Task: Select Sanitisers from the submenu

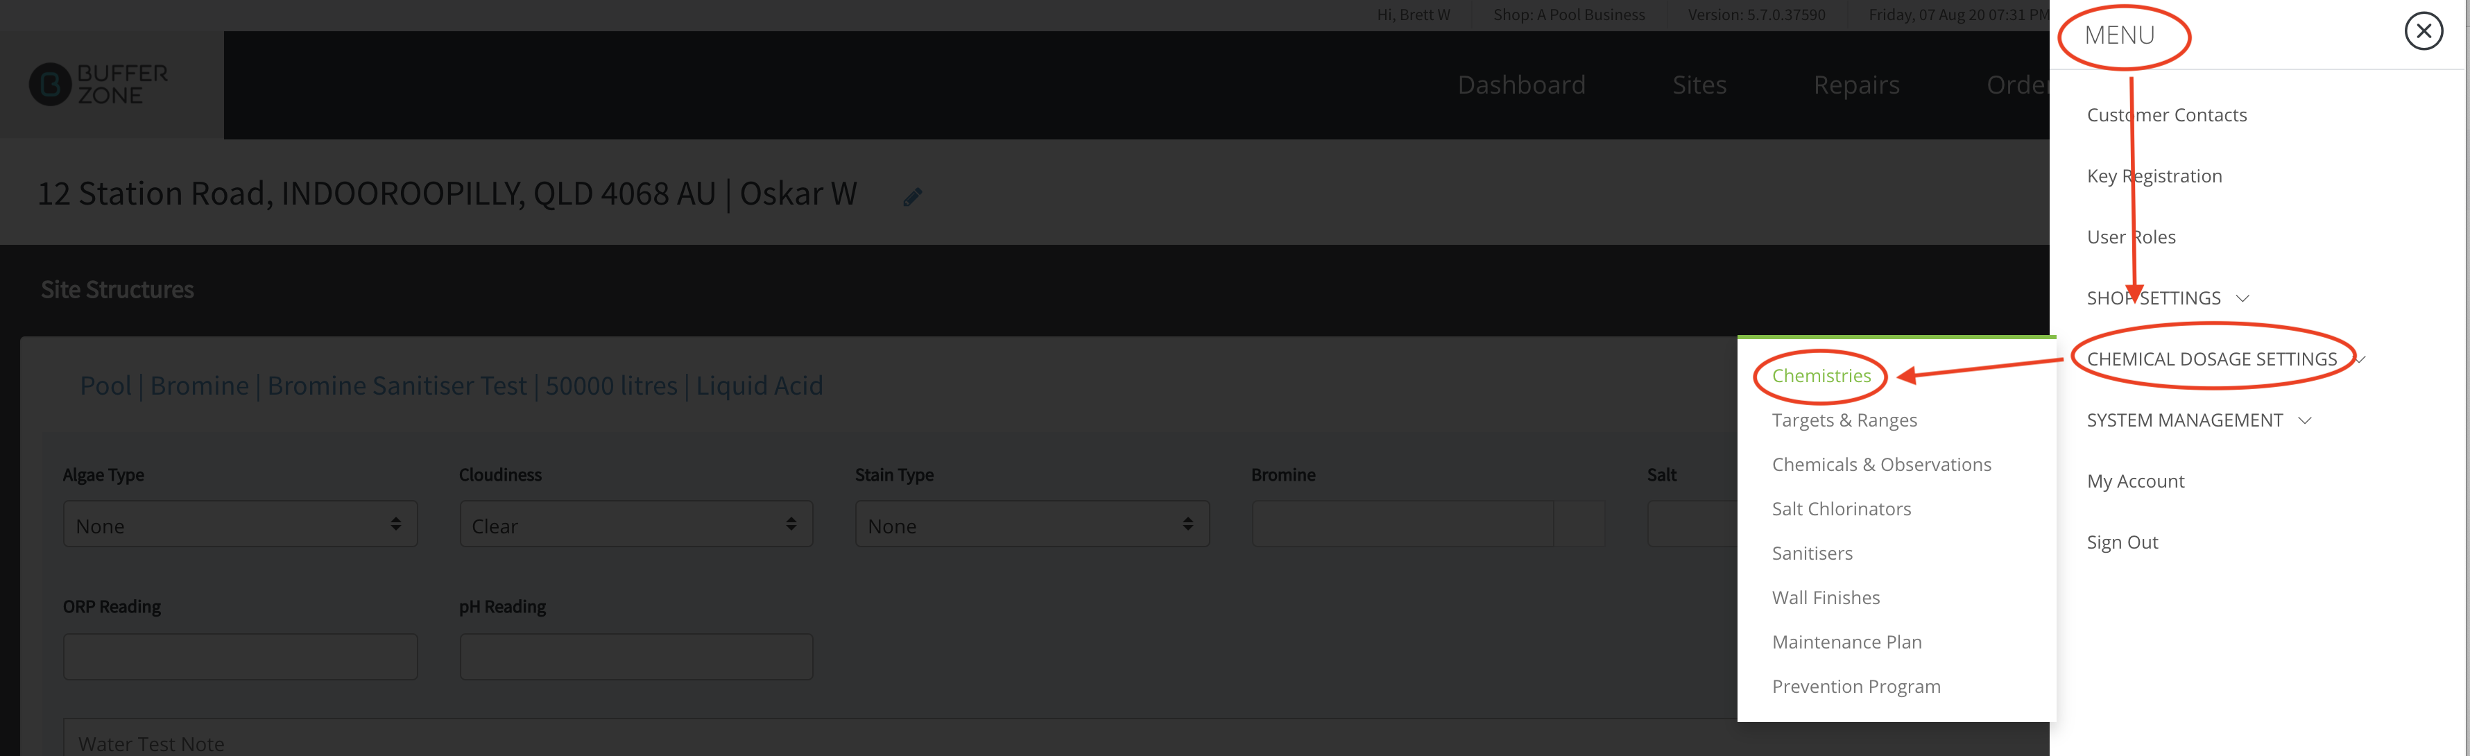Action: pos(1812,553)
